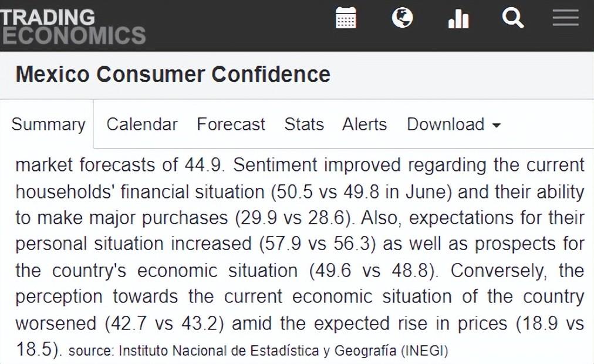Image resolution: width=594 pixels, height=364 pixels.
Task: Click the (INEGI) abbreviation in the source line
Action: tap(425, 351)
